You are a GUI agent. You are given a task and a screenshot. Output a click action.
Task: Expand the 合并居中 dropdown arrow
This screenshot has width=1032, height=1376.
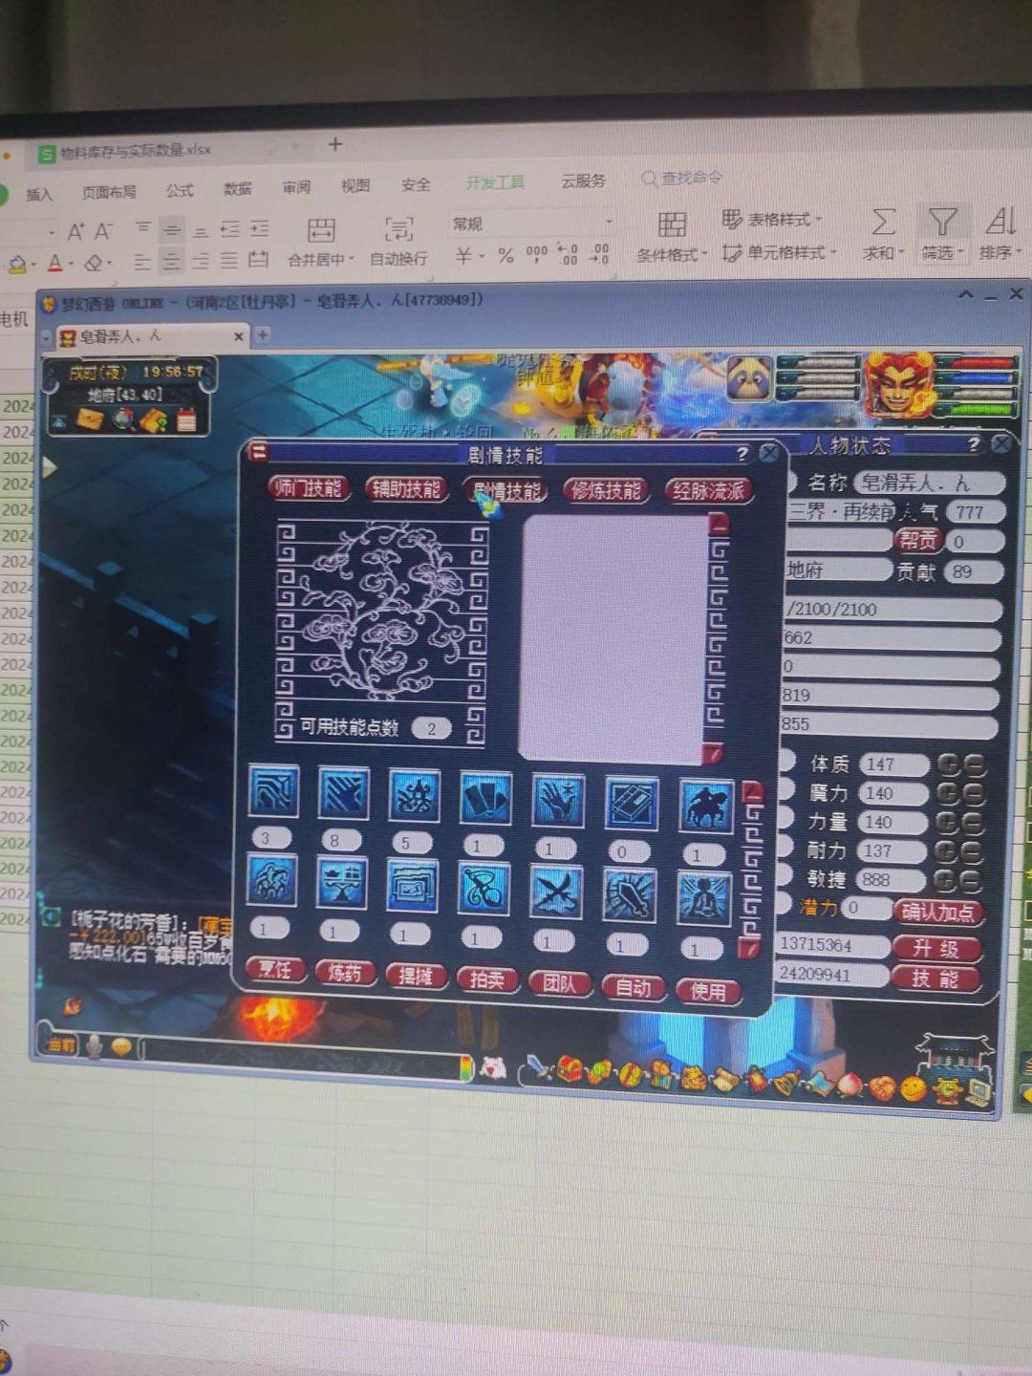pyautogui.click(x=352, y=259)
